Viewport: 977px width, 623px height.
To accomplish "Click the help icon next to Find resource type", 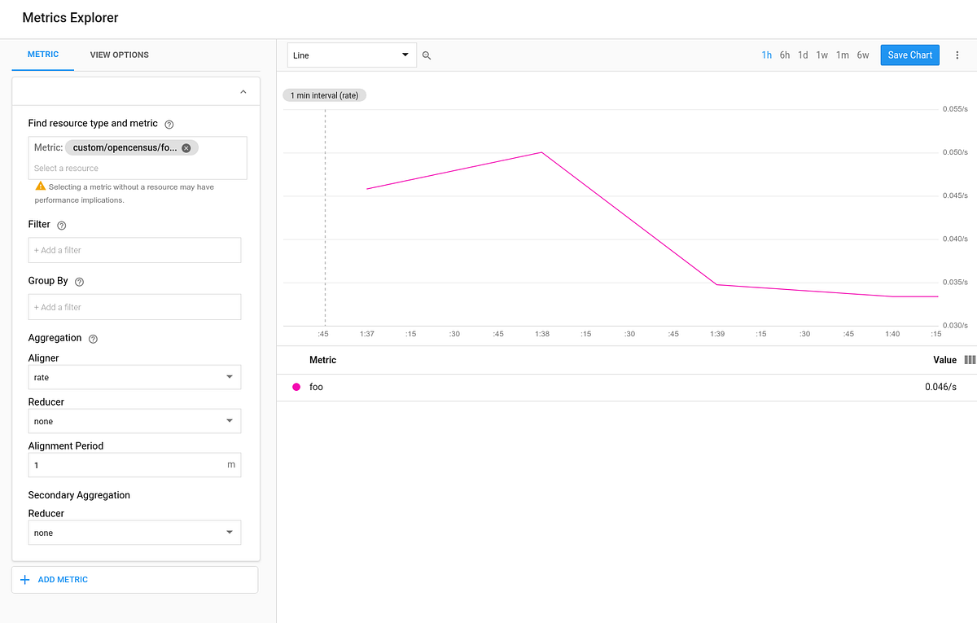I will pos(168,123).
